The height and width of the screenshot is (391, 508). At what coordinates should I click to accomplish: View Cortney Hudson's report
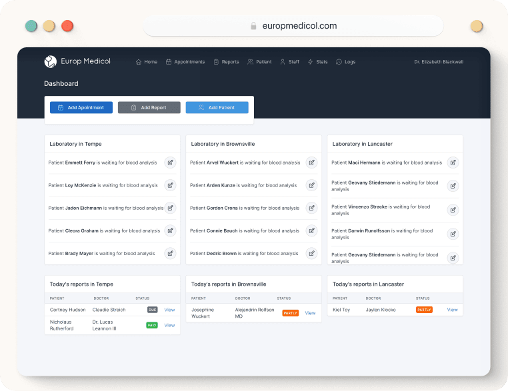169,310
